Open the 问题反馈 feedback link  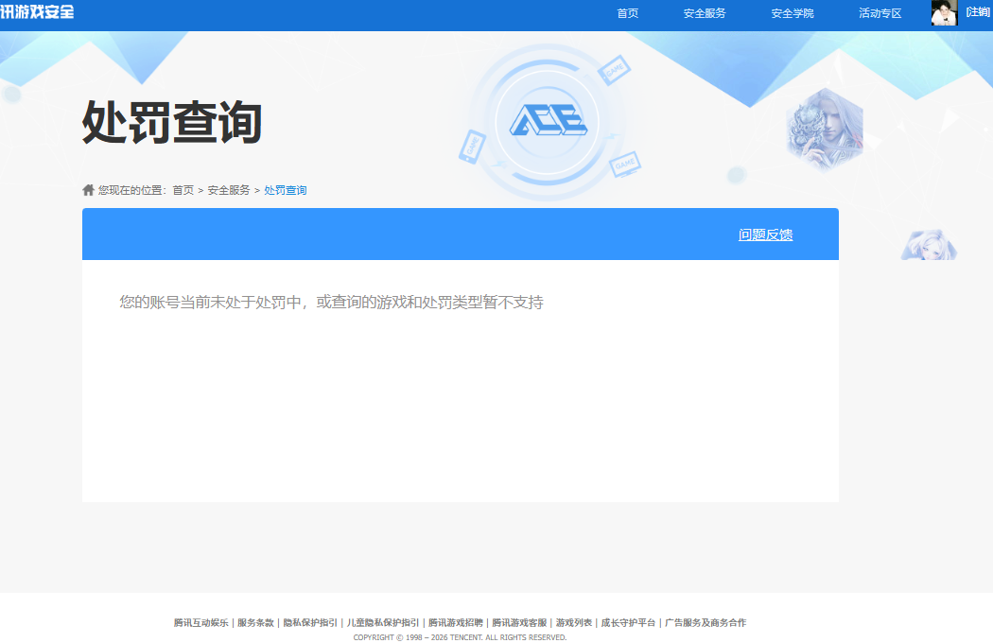click(767, 234)
